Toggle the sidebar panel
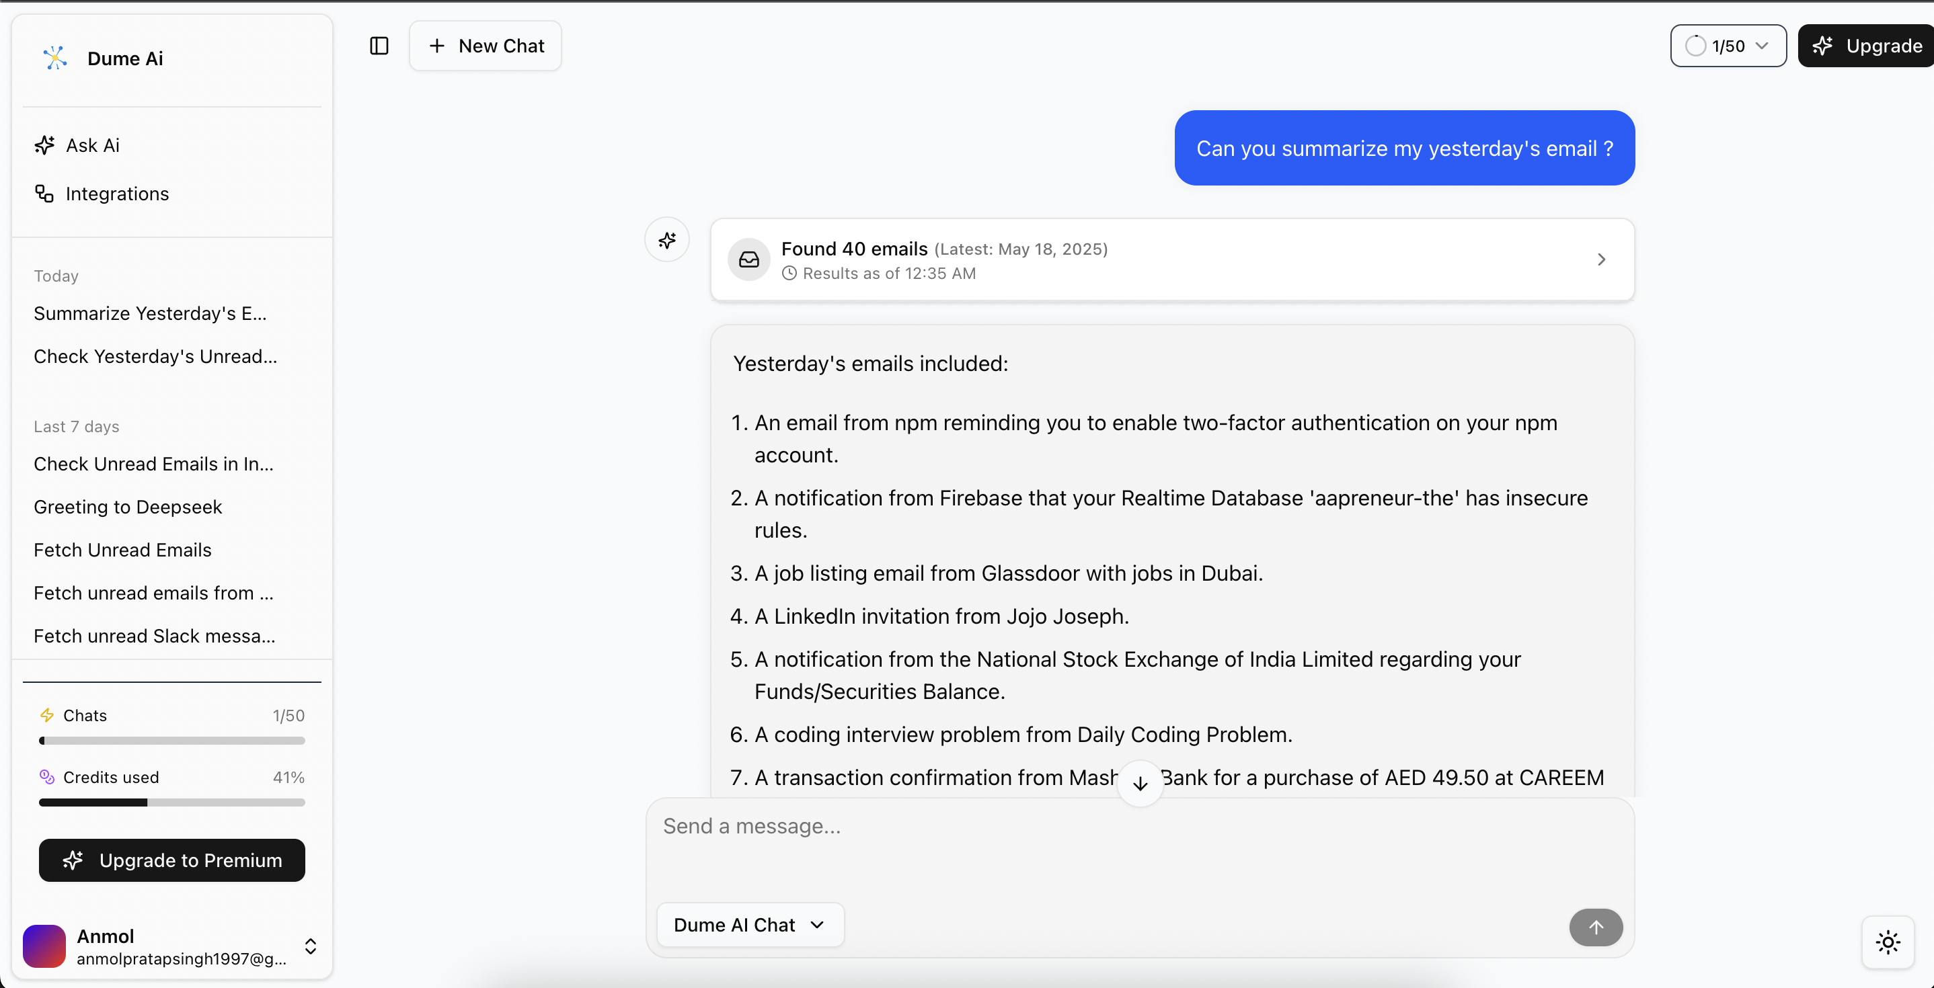Screen dimensions: 1934x988 click(x=379, y=46)
